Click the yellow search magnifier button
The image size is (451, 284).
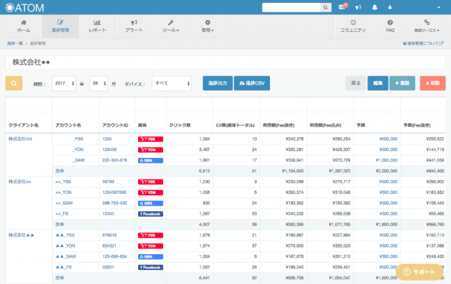click(x=14, y=84)
